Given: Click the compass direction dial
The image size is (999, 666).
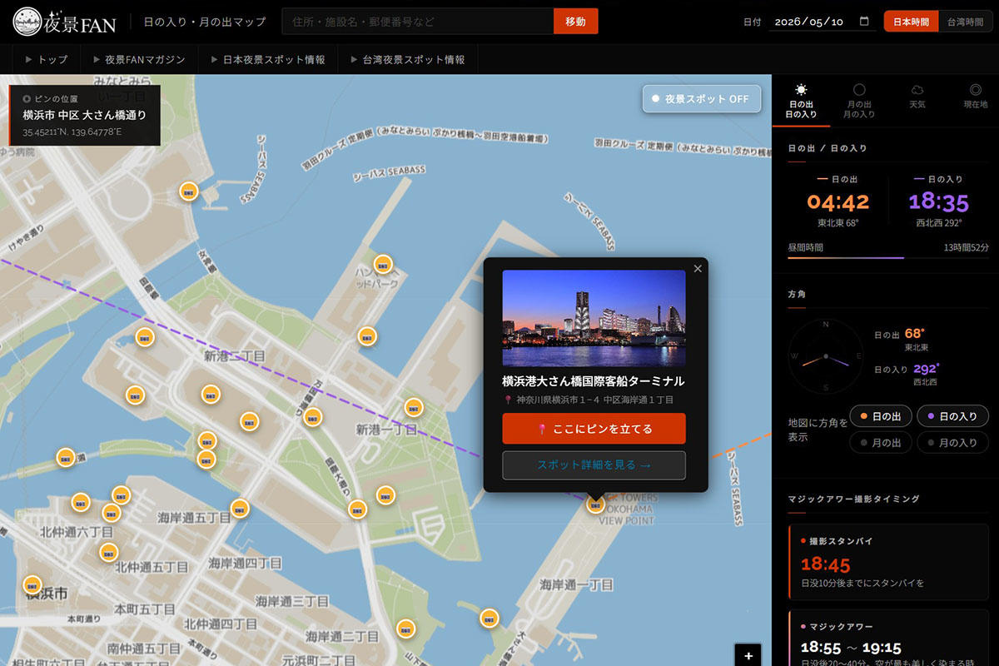Looking at the screenshot, I should [825, 356].
